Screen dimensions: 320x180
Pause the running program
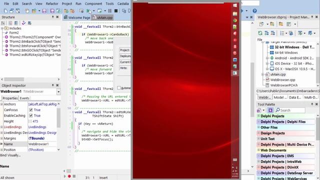(110, 11)
